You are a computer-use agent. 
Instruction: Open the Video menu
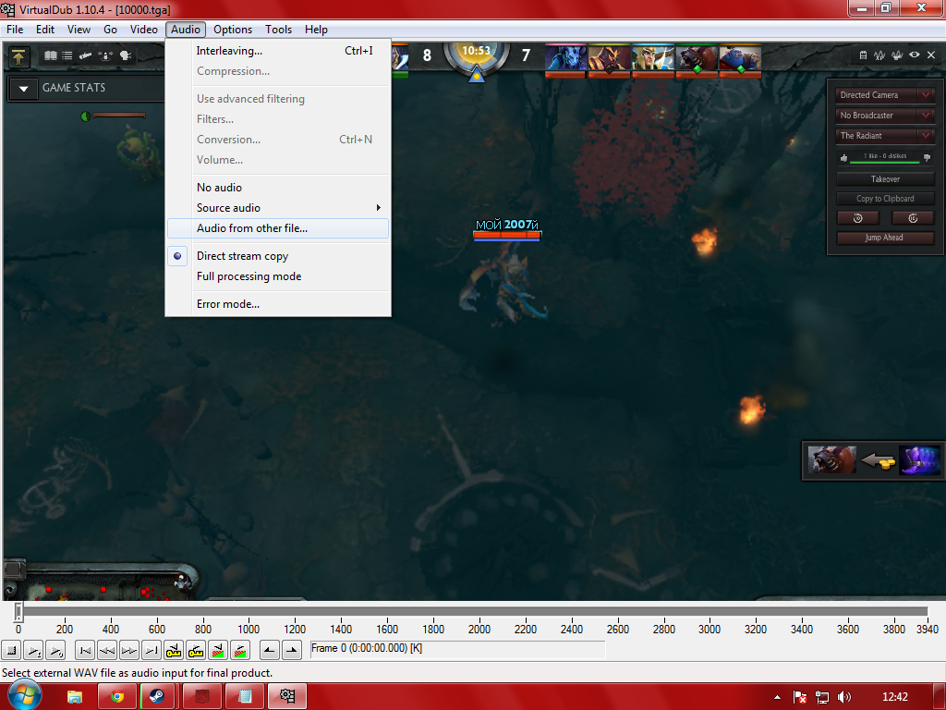pyautogui.click(x=143, y=30)
